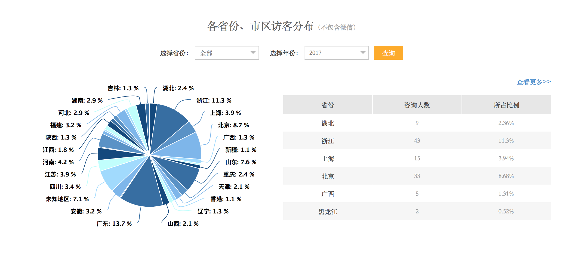The width and height of the screenshot is (567, 267).
Task: Click the 吉林: 1.3 % chart label
Action: coord(123,88)
